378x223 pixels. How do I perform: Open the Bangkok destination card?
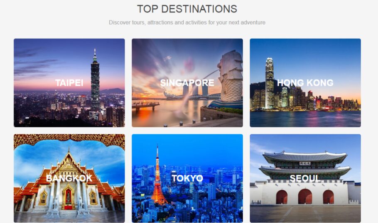click(x=69, y=178)
